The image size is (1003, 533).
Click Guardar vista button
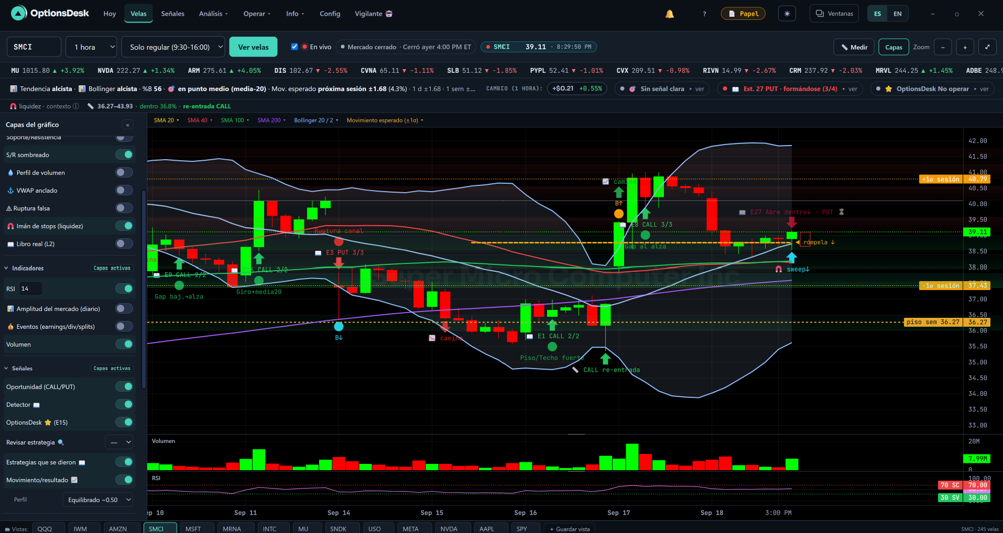(569, 529)
